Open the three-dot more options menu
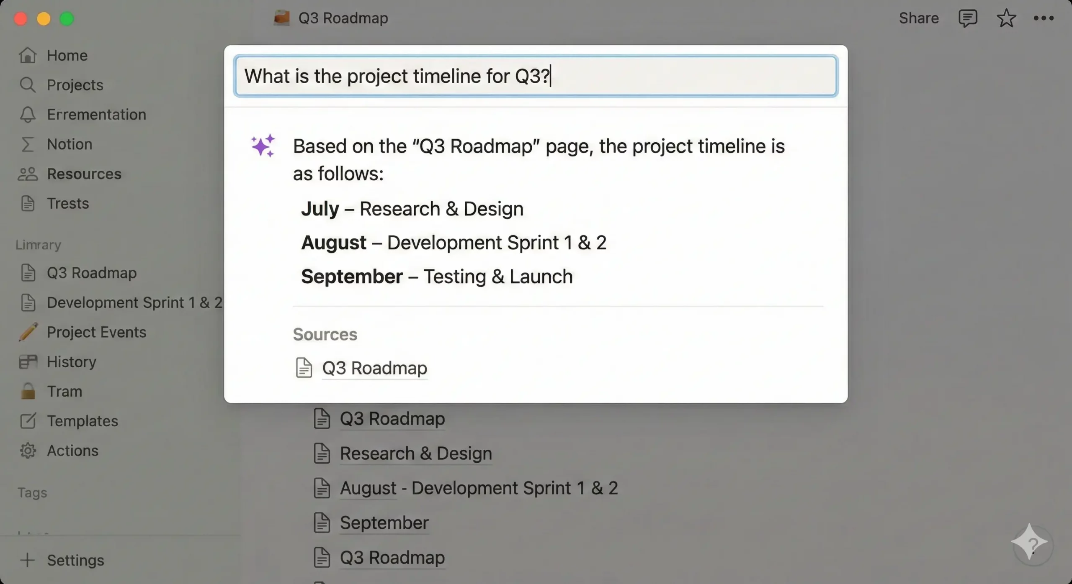Screen dimensions: 1072x584 tap(1043, 18)
